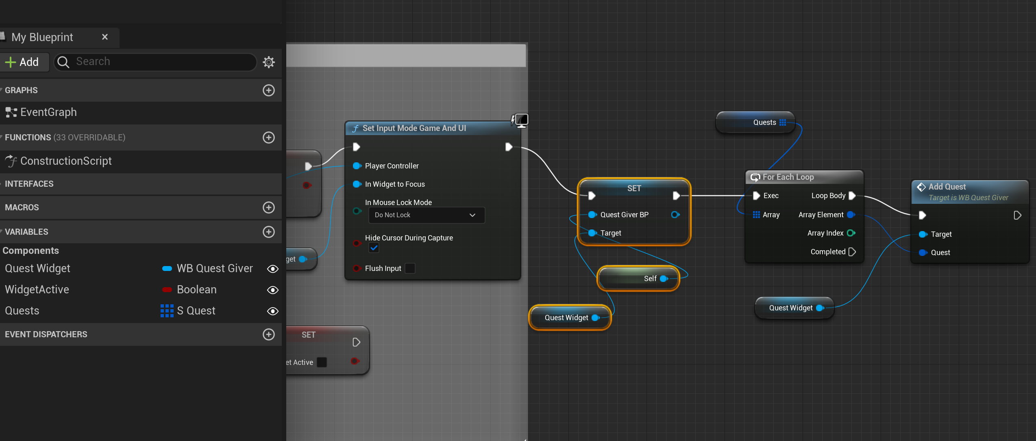Click plus icon beside Functions header
Image resolution: width=1036 pixels, height=441 pixels.
pos(269,138)
